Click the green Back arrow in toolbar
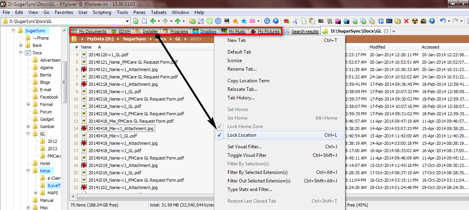Viewport: 469px width, 210px height. click(152, 21)
